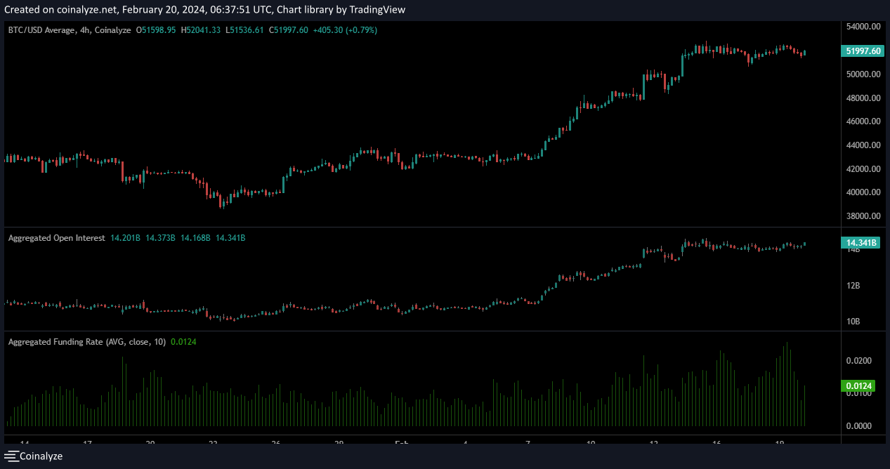Click the price change +405.30 (+0.79%) value
The width and height of the screenshot is (890, 469).
(345, 30)
